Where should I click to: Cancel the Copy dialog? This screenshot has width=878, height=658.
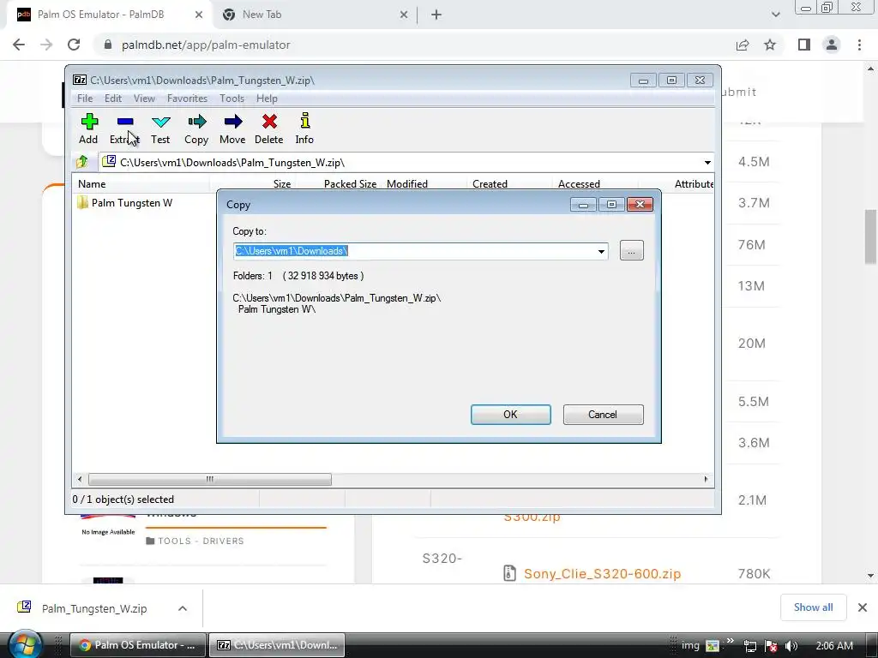(x=603, y=415)
